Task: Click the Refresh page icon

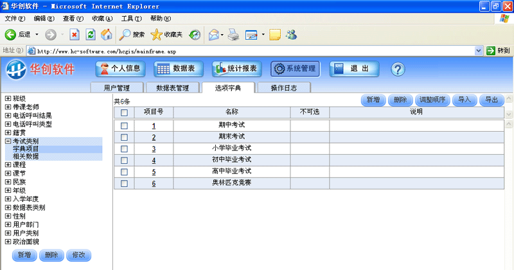Action: 91,35
